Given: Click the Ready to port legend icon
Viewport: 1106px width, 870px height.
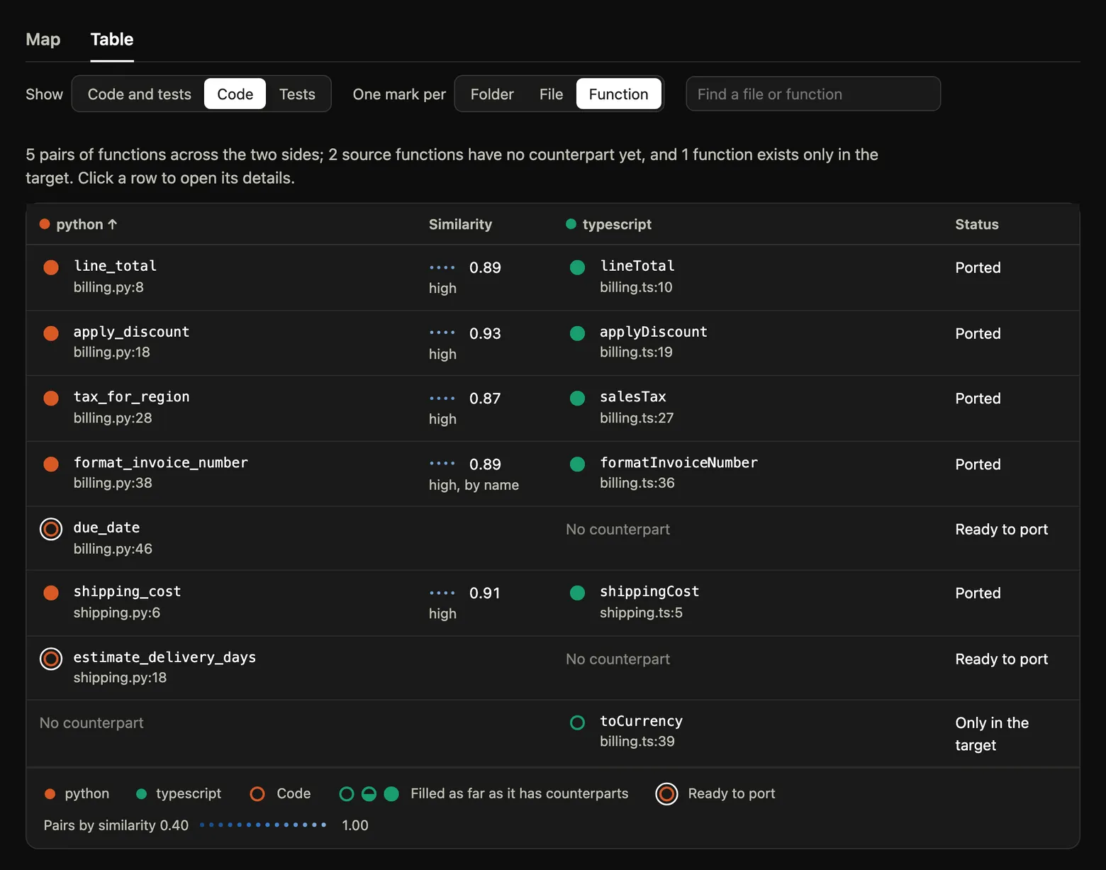Looking at the screenshot, I should 666,794.
